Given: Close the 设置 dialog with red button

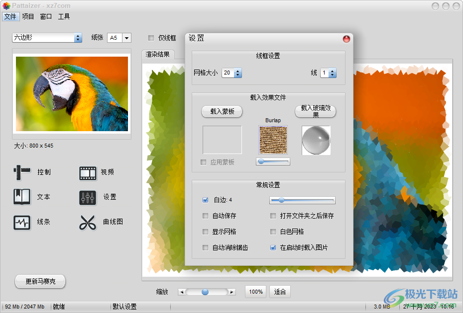Looking at the screenshot, I should point(347,39).
